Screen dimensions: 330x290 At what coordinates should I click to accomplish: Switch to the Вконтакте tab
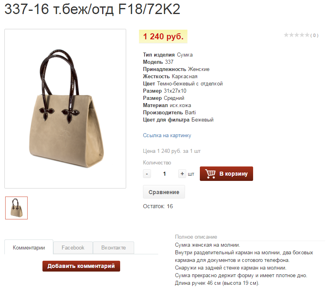[x=114, y=247]
